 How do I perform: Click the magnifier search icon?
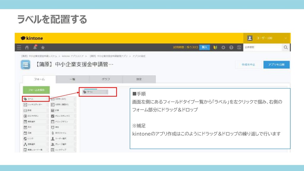pos(286,47)
